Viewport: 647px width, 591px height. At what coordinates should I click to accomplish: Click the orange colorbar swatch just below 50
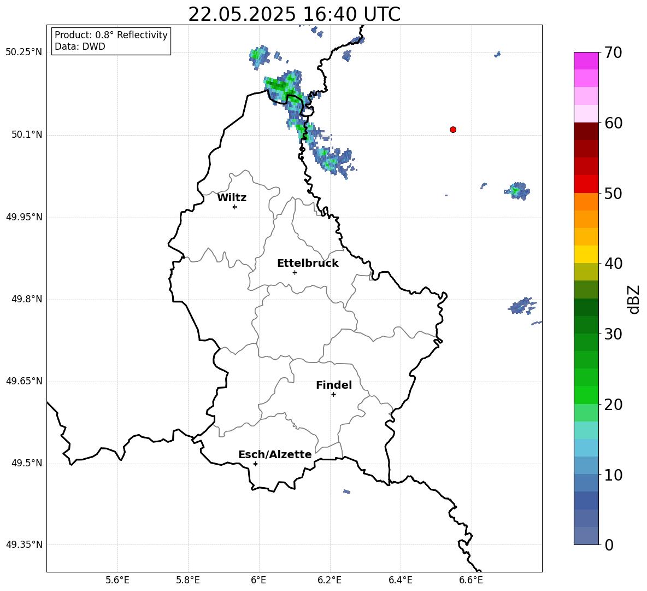[x=586, y=201]
